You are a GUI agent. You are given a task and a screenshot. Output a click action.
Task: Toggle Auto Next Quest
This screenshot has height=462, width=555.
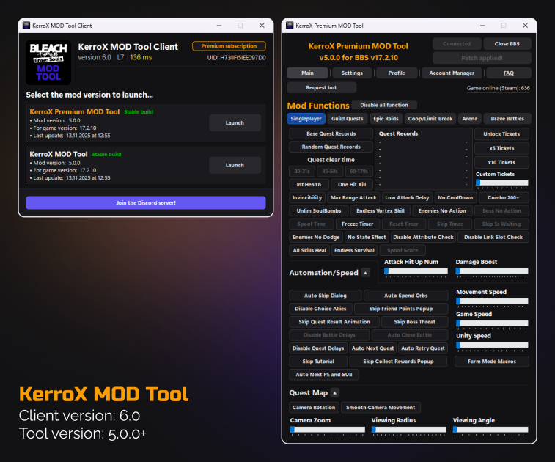(372, 348)
